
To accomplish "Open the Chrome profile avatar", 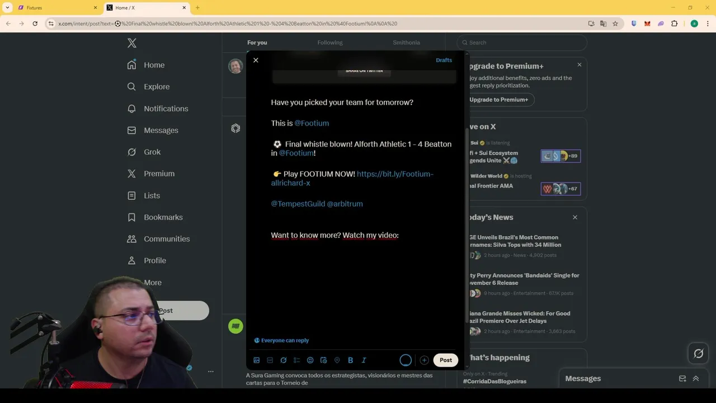I will click(x=694, y=24).
